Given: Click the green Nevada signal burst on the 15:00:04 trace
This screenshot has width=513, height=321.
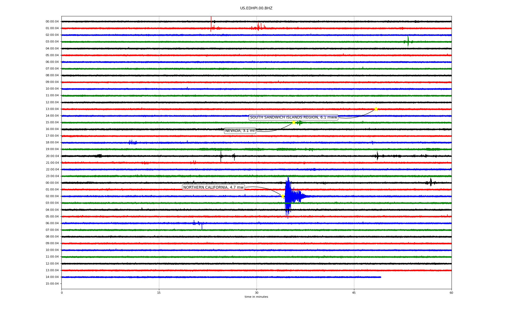Looking at the screenshot, I should coord(300,123).
